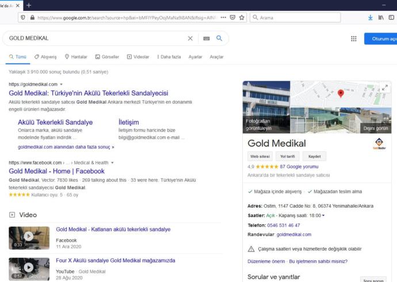Close the current browser tab
Screen dimensions: 397x282
click(17, 5)
